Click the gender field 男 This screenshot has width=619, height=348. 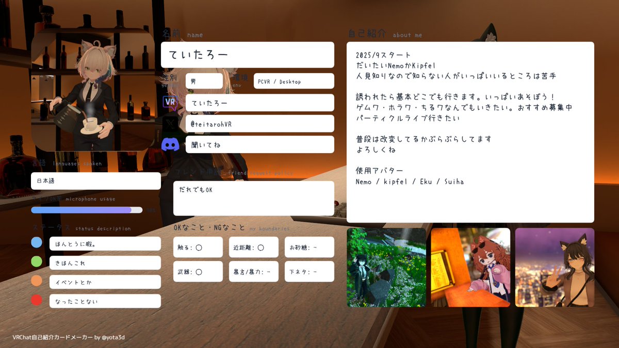coord(204,81)
